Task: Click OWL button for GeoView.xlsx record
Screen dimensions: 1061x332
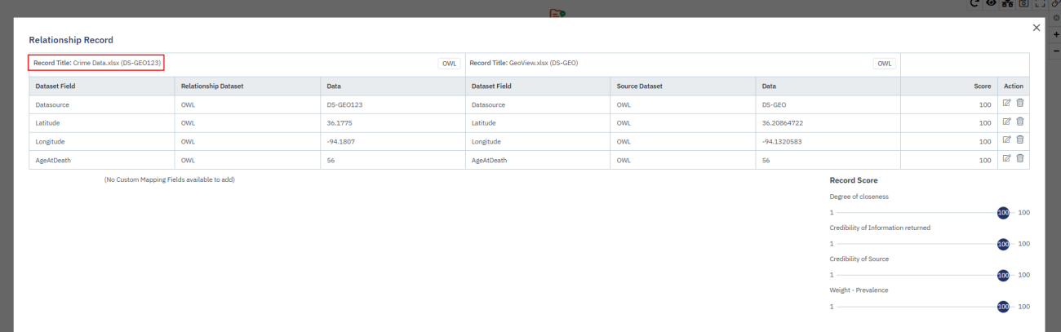Action: pyautogui.click(x=884, y=64)
